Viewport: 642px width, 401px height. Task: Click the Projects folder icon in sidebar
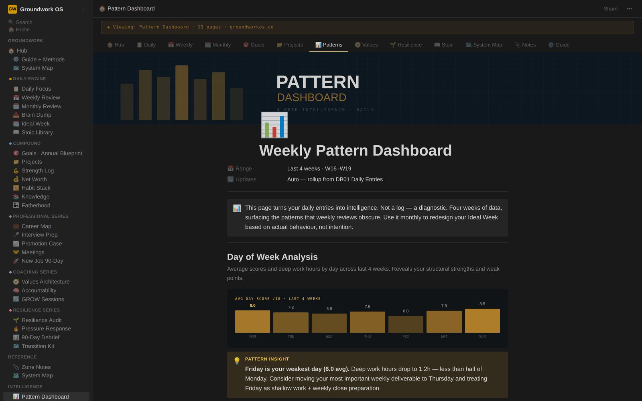16,162
